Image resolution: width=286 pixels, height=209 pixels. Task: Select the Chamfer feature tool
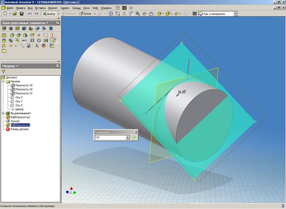(19, 35)
